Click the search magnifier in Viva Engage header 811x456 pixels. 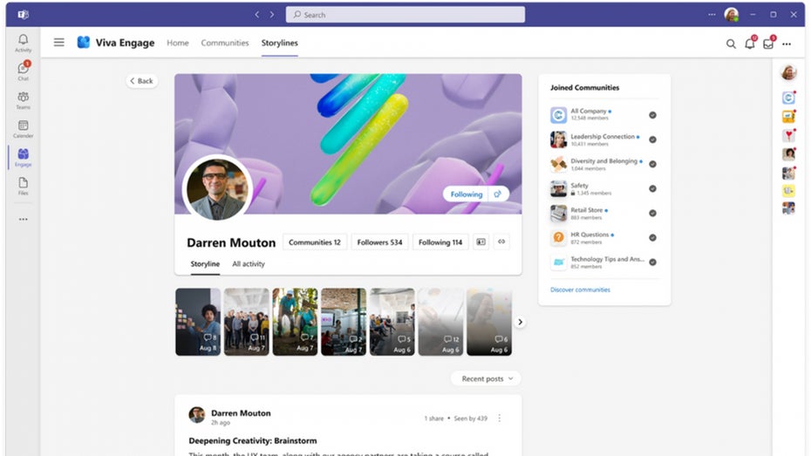click(731, 44)
